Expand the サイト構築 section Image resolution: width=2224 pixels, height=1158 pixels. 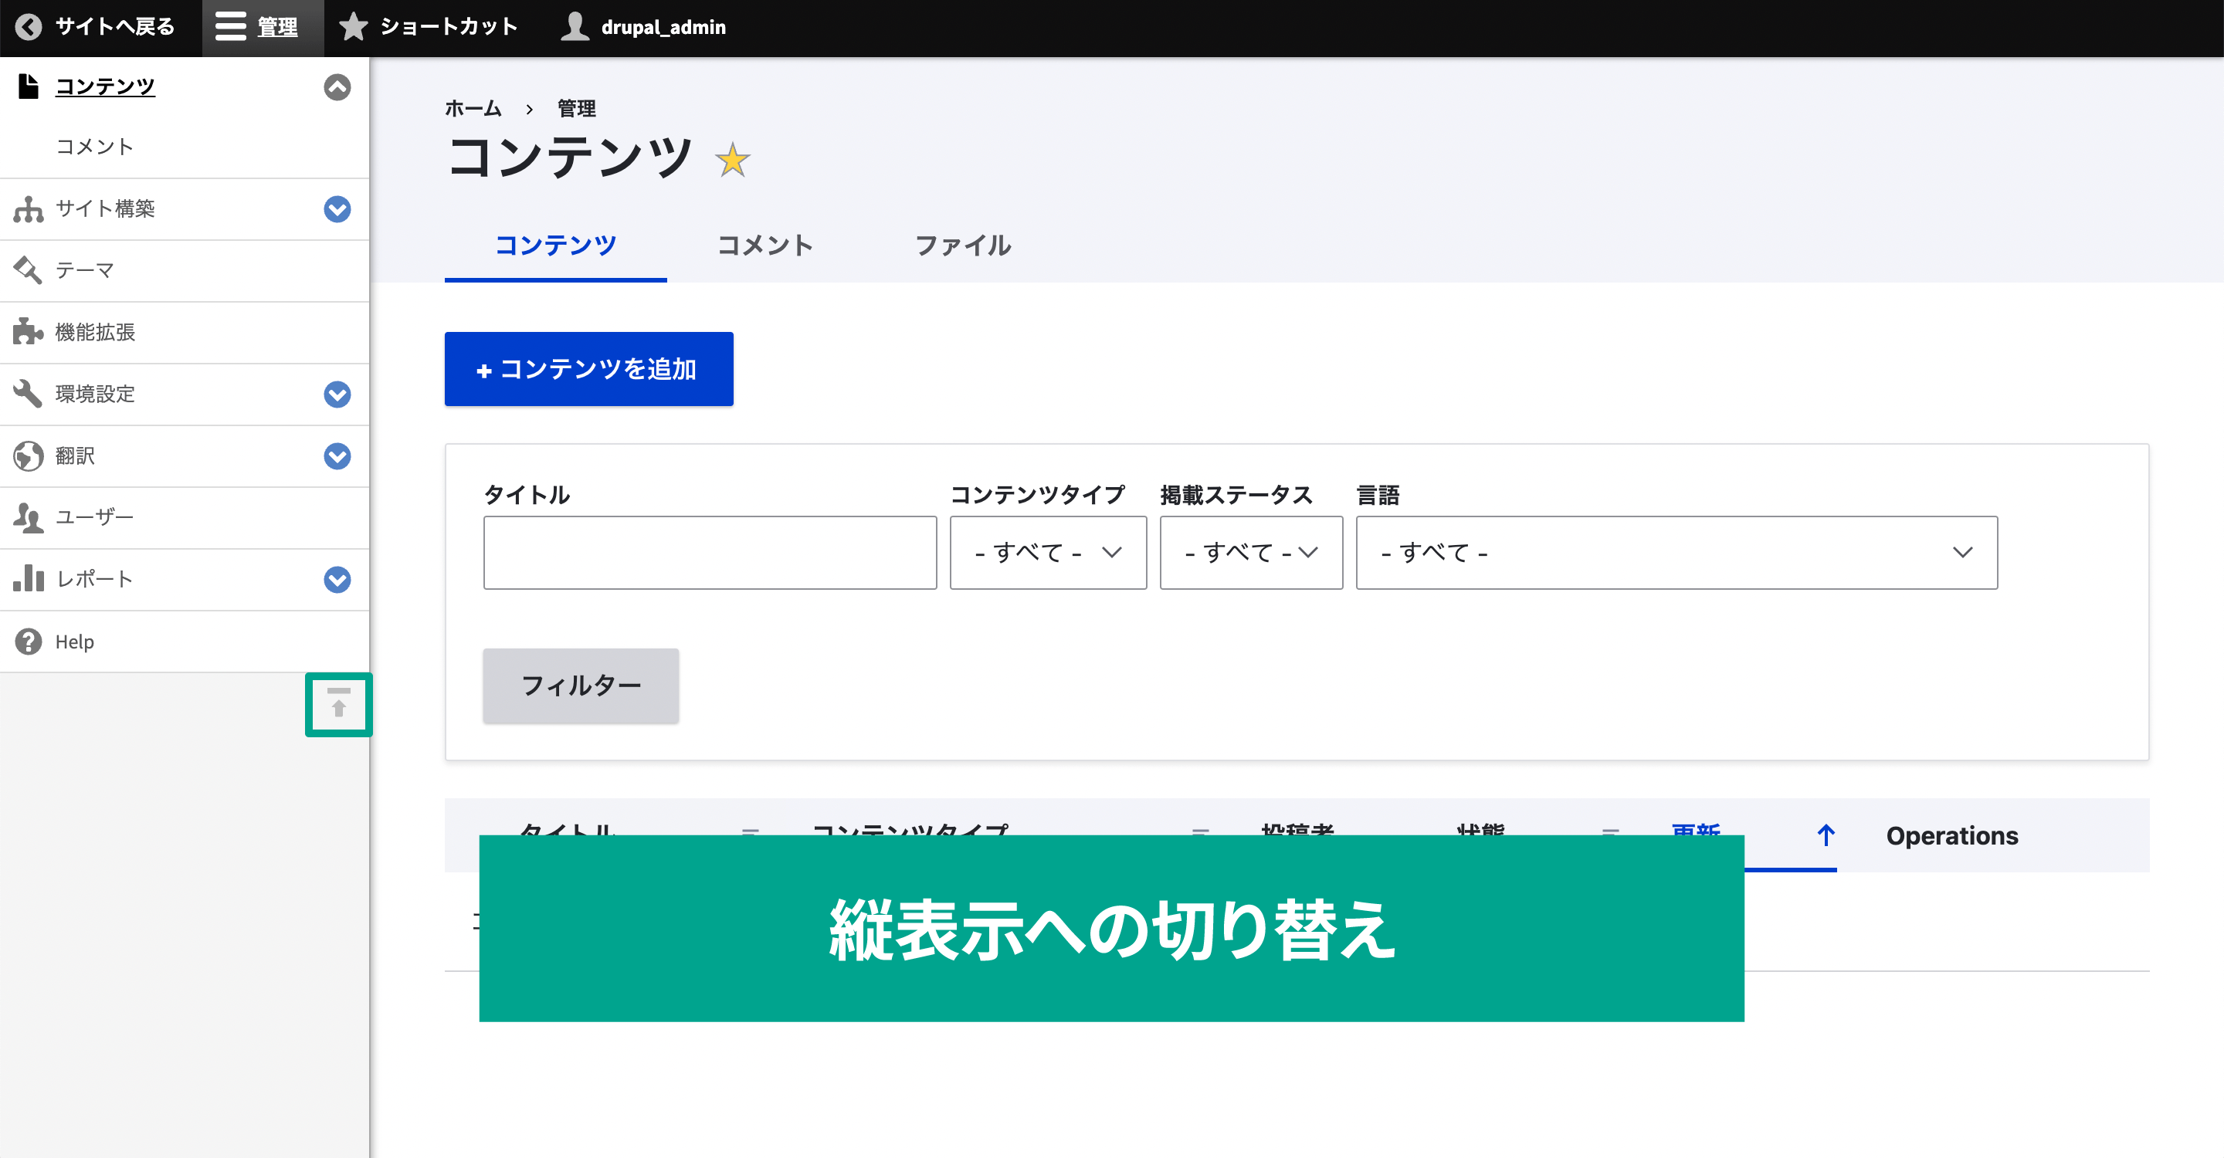[337, 208]
